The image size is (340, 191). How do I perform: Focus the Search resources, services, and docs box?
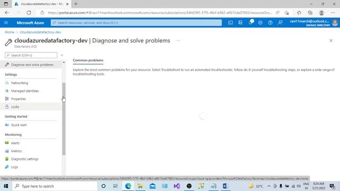[x=136, y=22]
